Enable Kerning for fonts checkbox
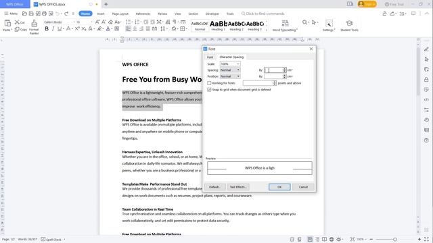The height and width of the screenshot is (243, 433). coord(209,83)
